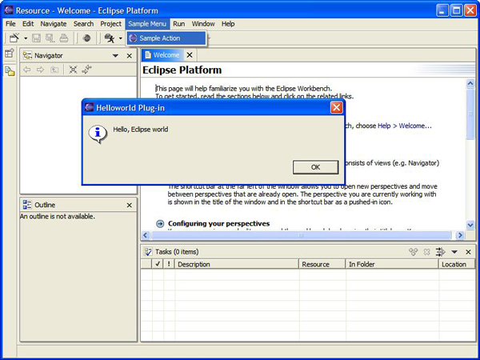The width and height of the screenshot is (480, 360).
Task: Click the Configuring your perspectives heading
Action: (x=219, y=223)
